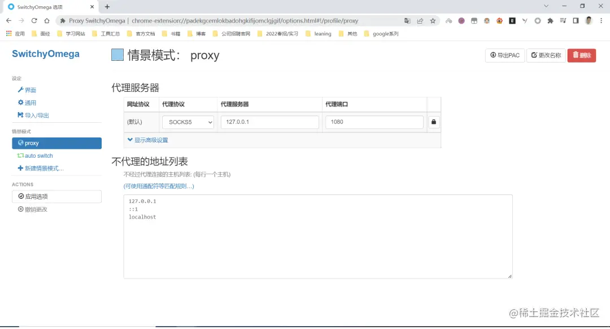Viewport: 610px width, 329px height.
Task: Open the leaning bookmark folder
Action: pos(318,34)
